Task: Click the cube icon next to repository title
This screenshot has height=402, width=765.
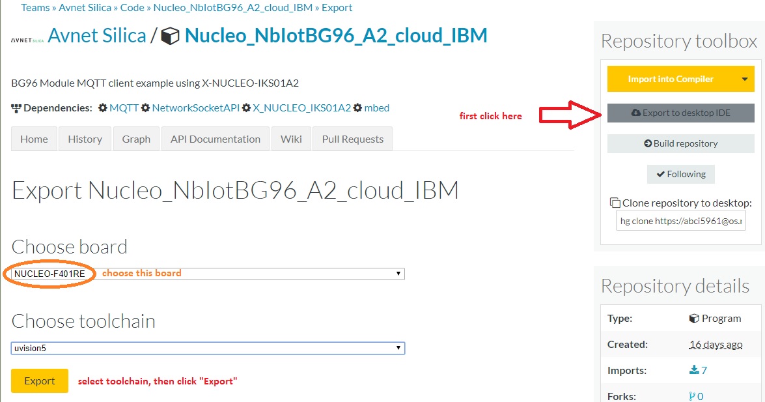Action: click(x=171, y=36)
